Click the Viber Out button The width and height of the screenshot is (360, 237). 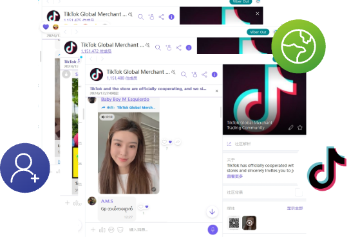[258, 32]
